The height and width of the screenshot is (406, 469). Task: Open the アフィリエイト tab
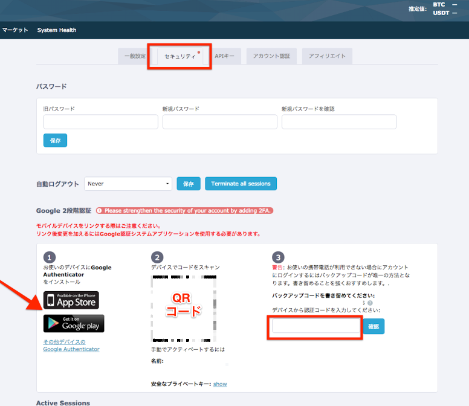coord(327,56)
